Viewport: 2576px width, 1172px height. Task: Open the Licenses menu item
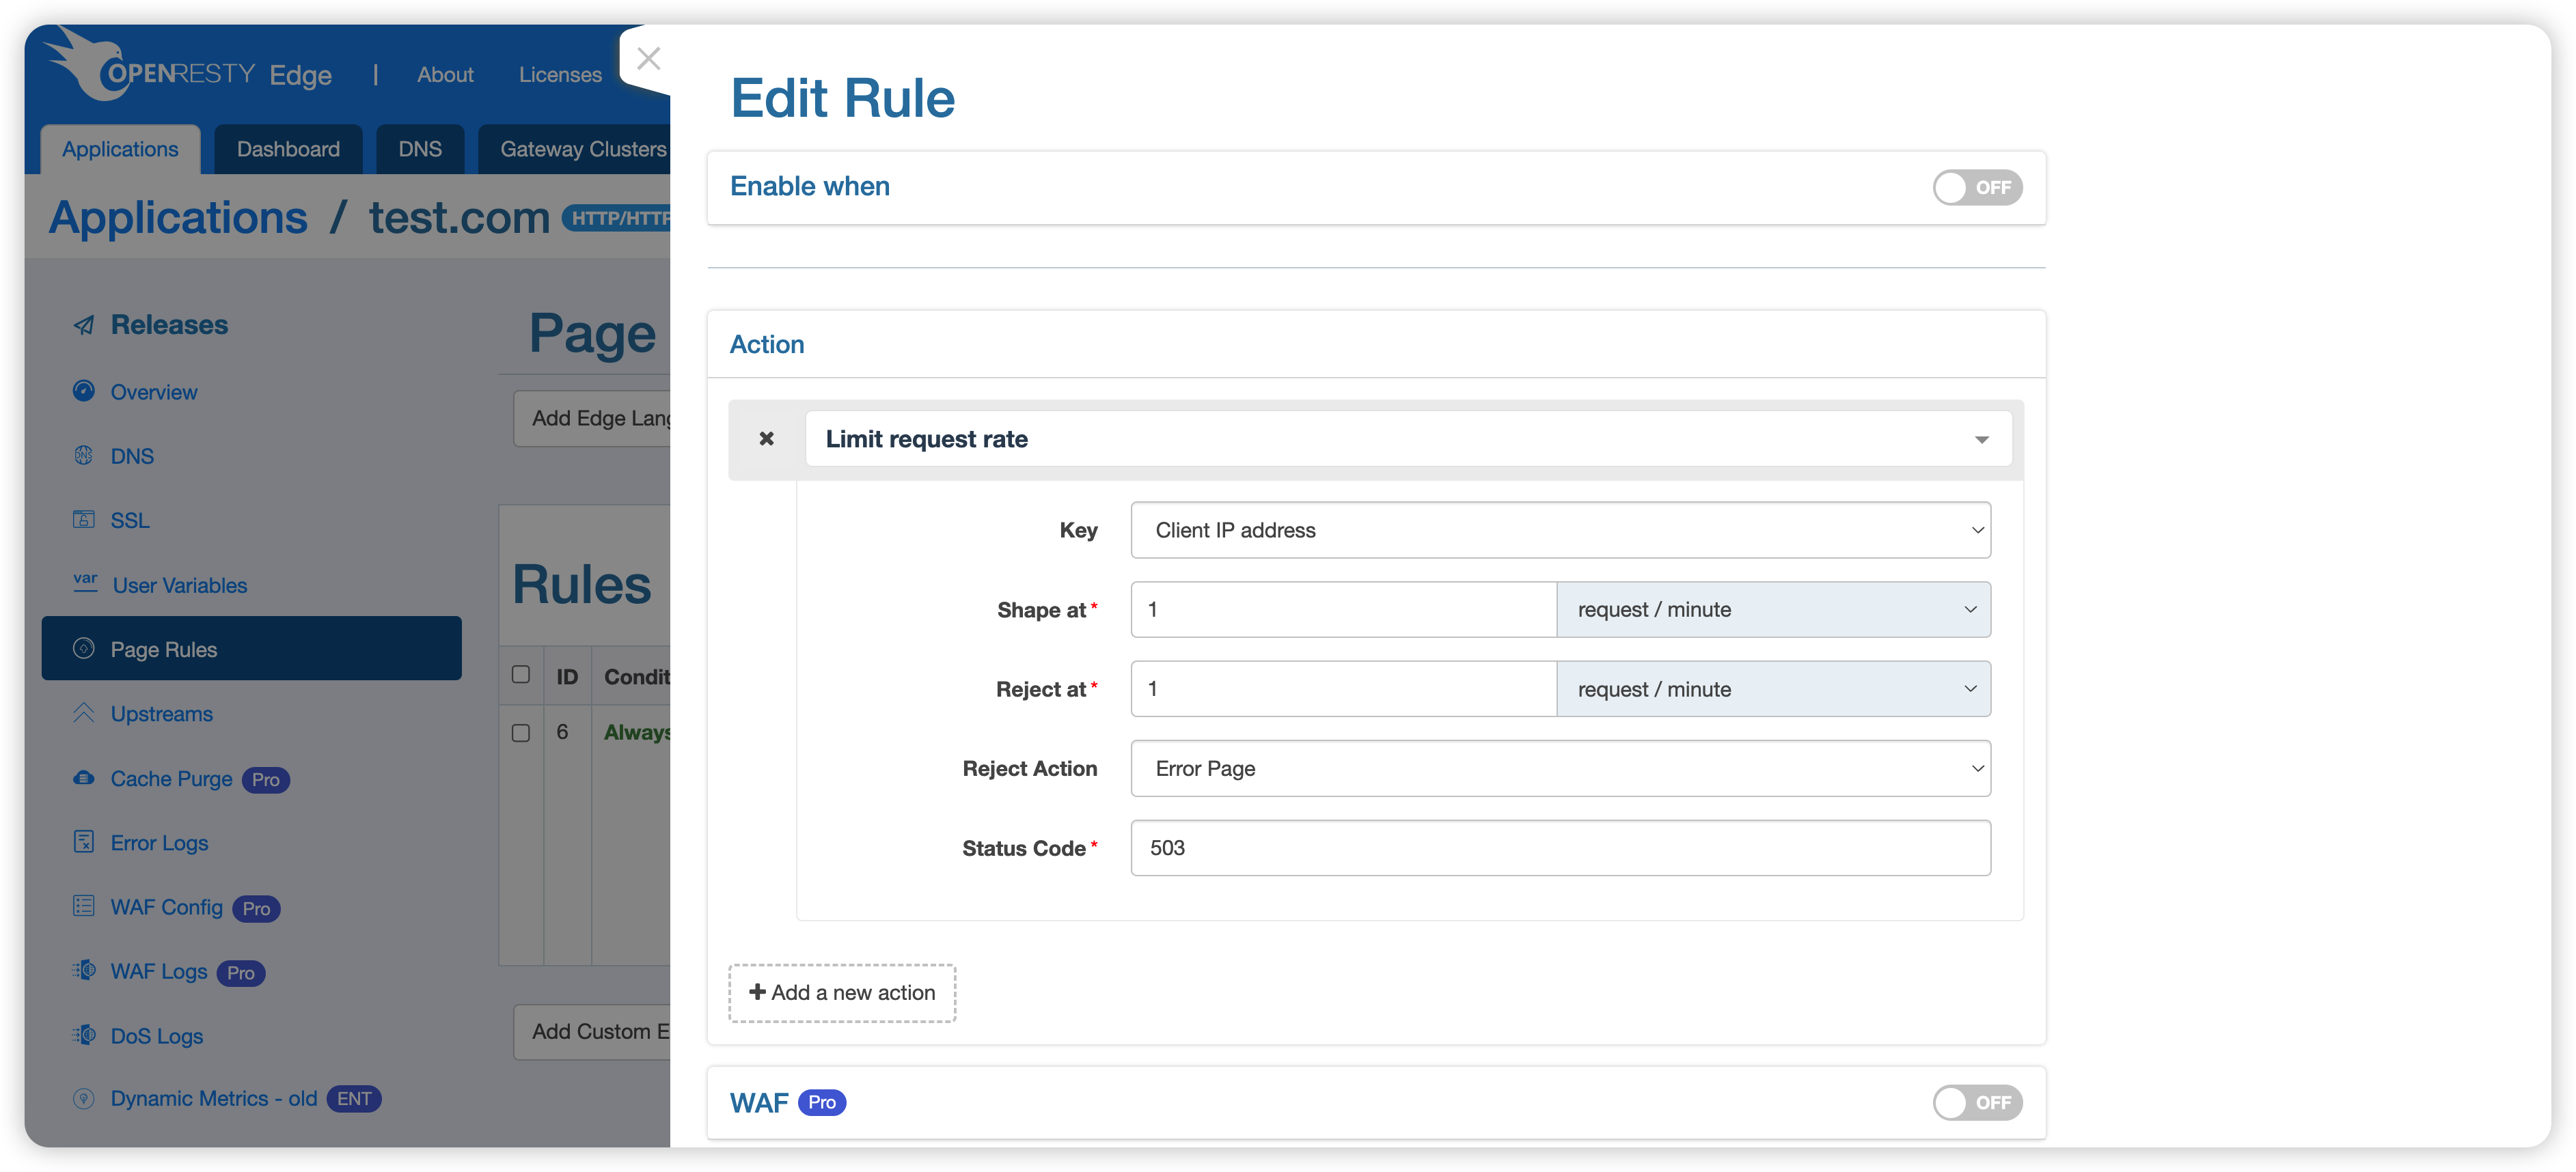point(560,75)
